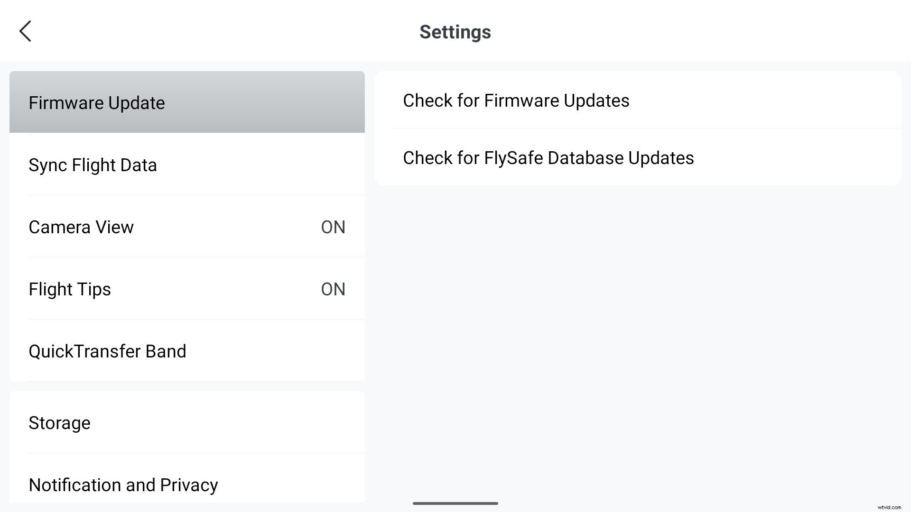Check for Firmware Updates
This screenshot has height=512, width=911.
(516, 100)
